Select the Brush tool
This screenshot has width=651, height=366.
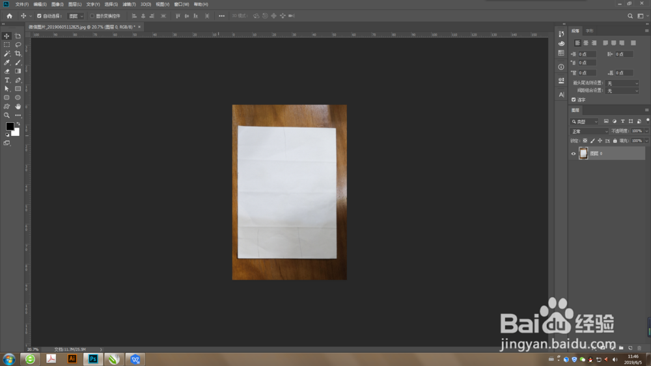click(x=18, y=62)
